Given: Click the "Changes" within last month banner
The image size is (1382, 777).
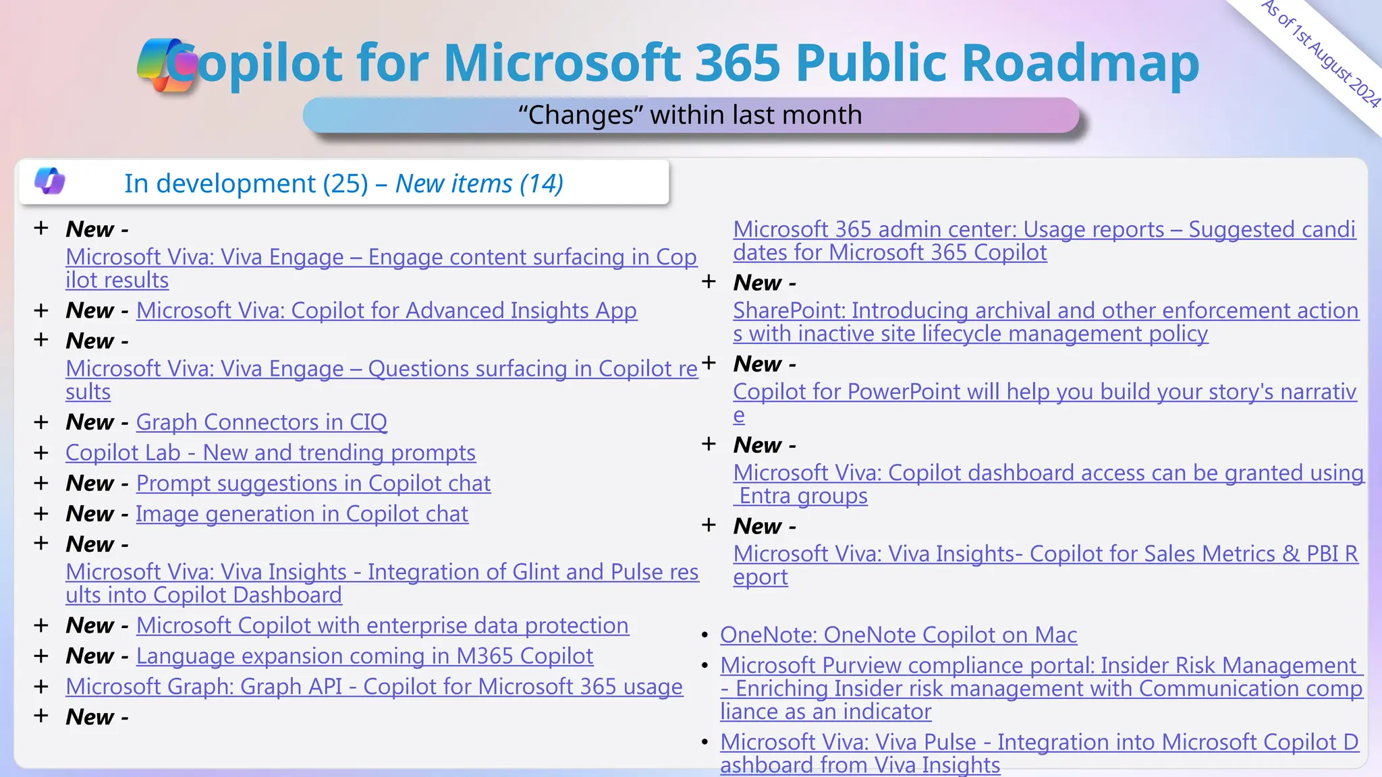Looking at the screenshot, I should 691,115.
